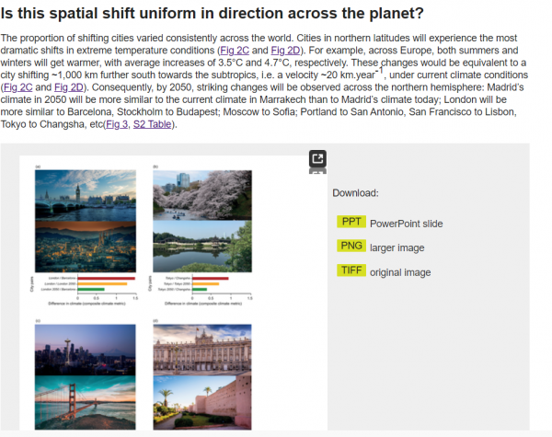This screenshot has width=552, height=437.
Task: Click the 'original image' text label
Action: 400,272
